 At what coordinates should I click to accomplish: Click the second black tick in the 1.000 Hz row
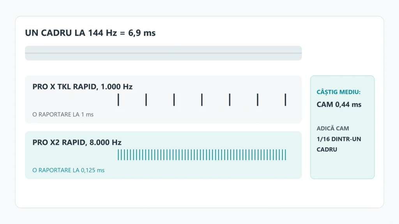[x=146, y=100]
